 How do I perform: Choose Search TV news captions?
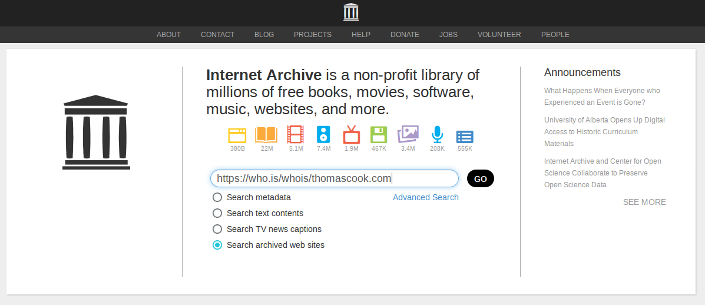tap(217, 229)
